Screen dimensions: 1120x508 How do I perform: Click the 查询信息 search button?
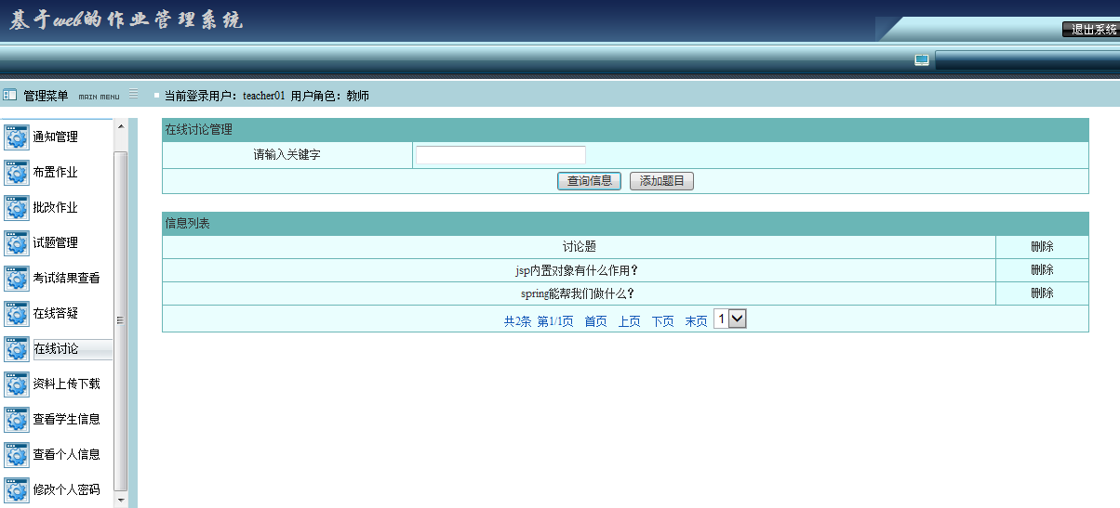[589, 181]
